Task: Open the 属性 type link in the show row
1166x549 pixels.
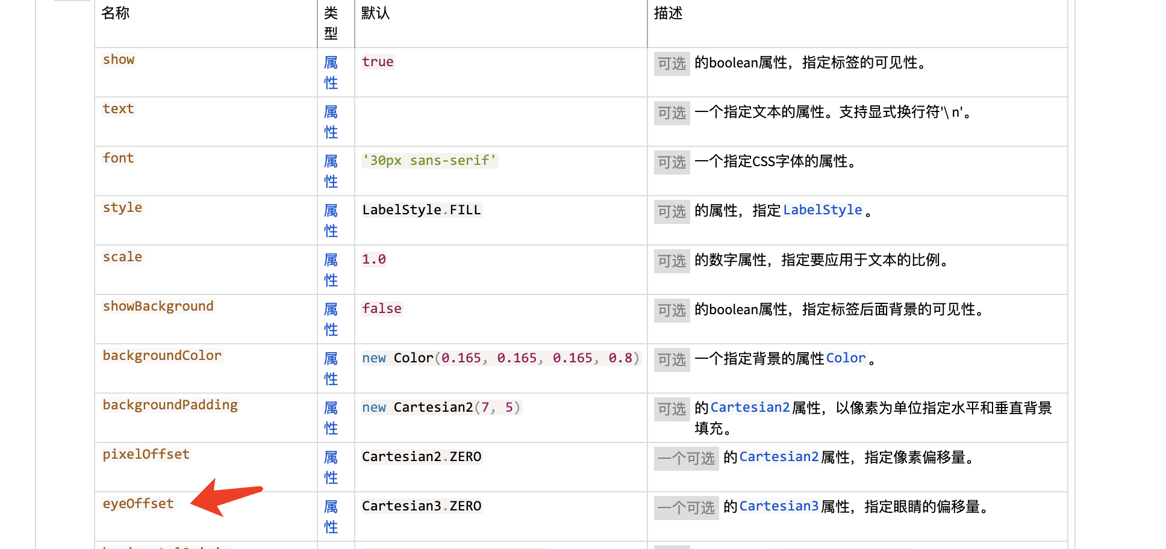Action: pyautogui.click(x=331, y=72)
